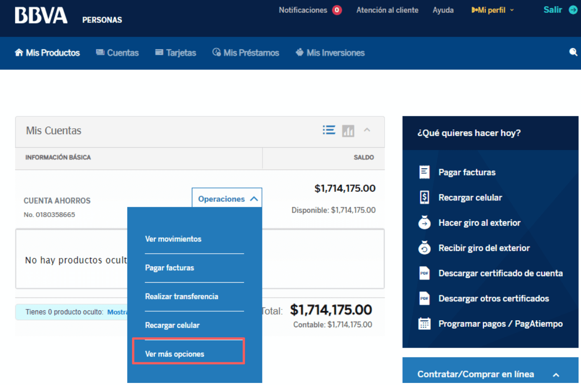Viewport: 581px width, 385px height.
Task: Click Programar pagos / PagAtiempo
Action: point(501,324)
